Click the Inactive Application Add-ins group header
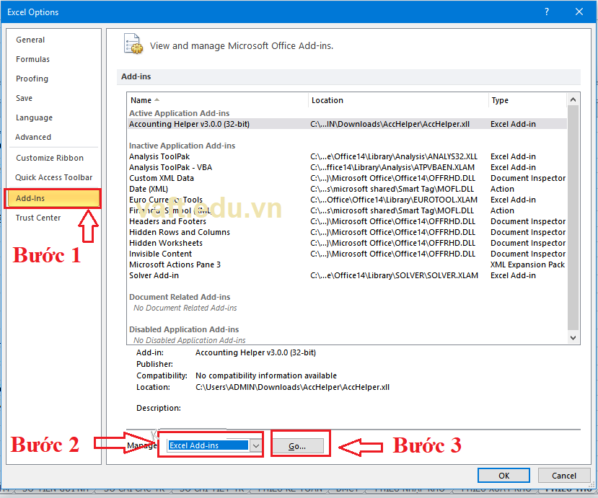Image resolution: width=598 pixels, height=498 pixels. [182, 146]
